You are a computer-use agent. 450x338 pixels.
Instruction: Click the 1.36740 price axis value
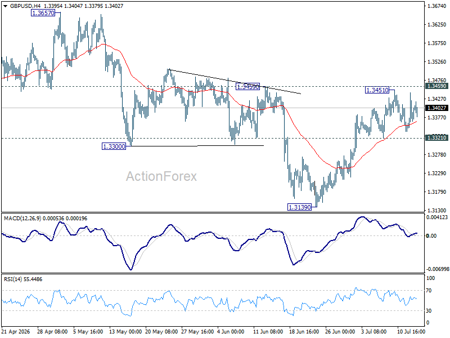[437, 6]
